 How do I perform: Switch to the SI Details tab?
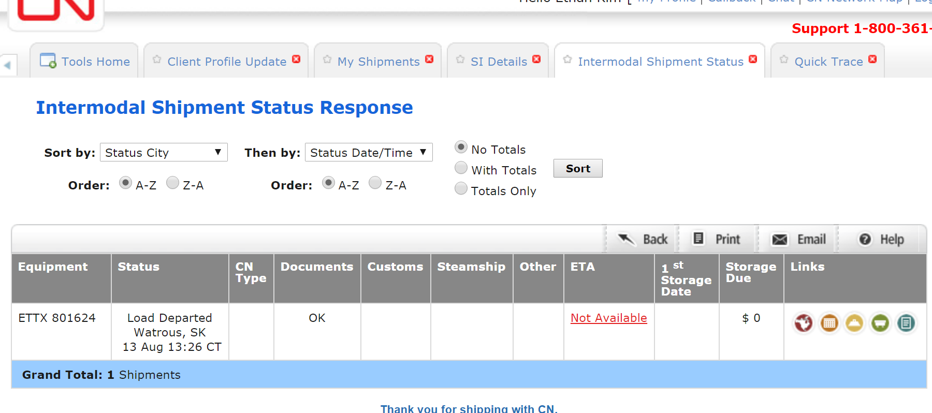point(499,62)
